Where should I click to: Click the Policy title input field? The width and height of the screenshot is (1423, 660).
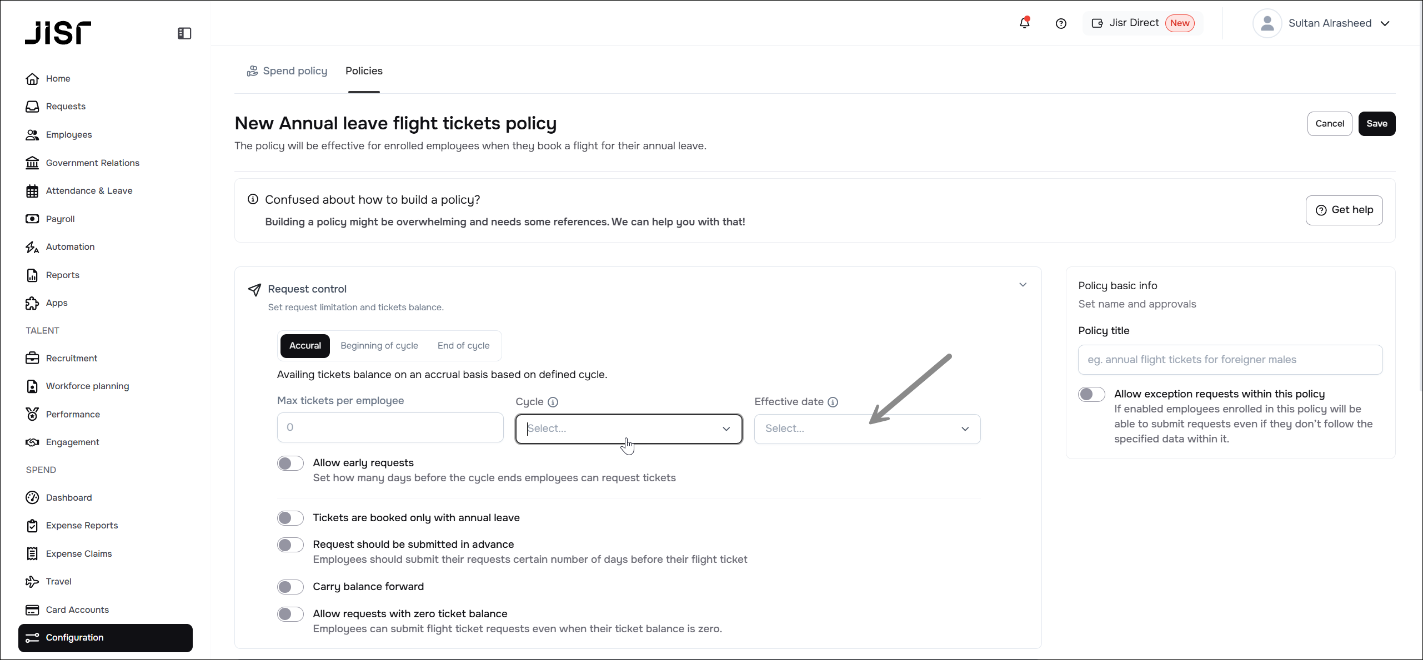pos(1230,360)
